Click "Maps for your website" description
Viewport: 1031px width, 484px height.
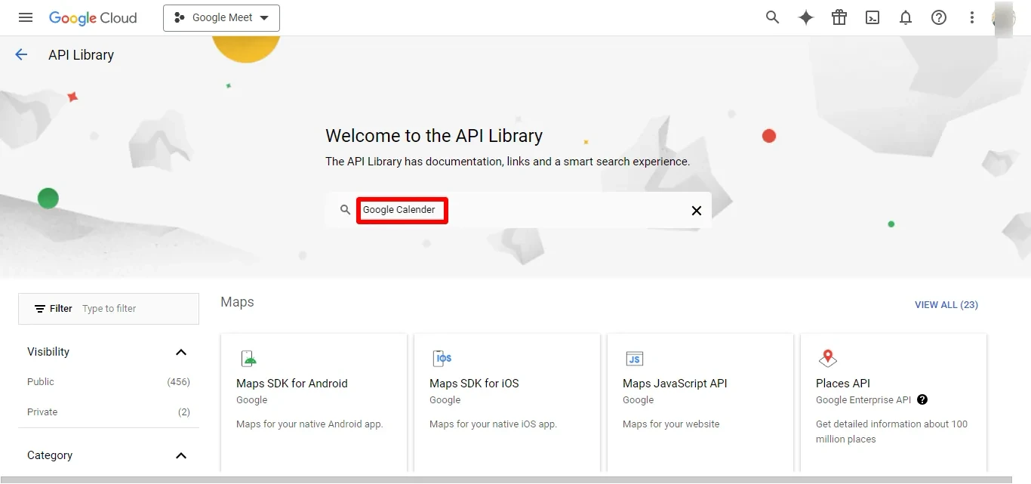pos(671,424)
